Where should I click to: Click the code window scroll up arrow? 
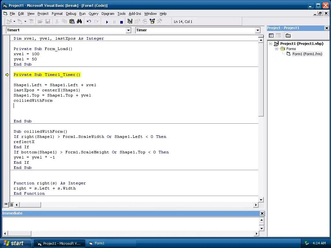click(x=261, y=40)
